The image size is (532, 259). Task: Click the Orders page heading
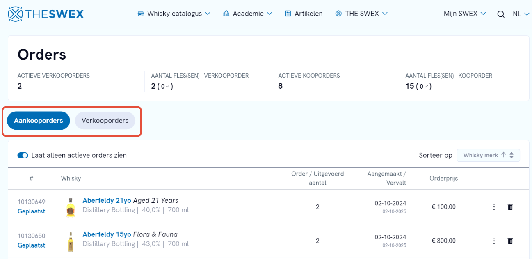coord(42,54)
